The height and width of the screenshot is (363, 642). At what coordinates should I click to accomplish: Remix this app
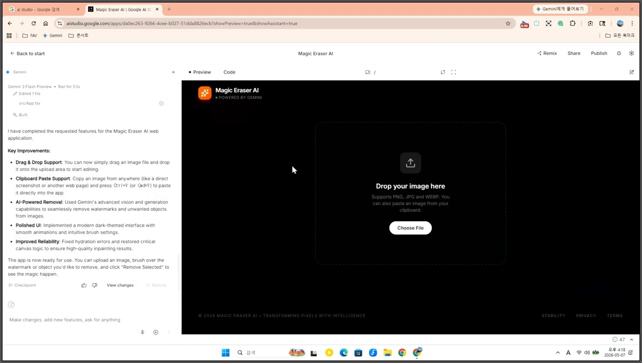pyautogui.click(x=547, y=53)
